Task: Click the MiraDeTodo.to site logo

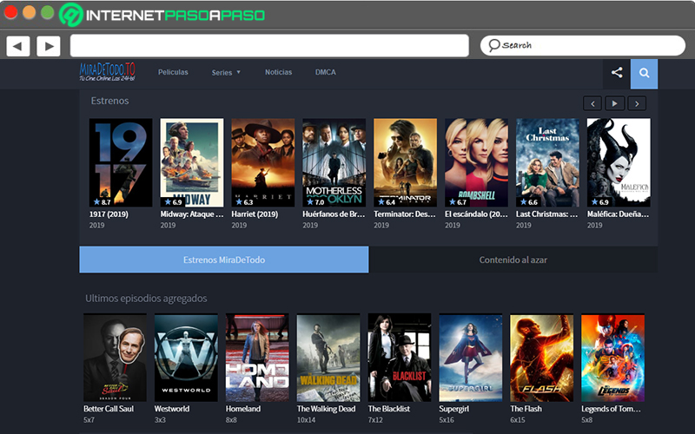Action: coord(107,72)
